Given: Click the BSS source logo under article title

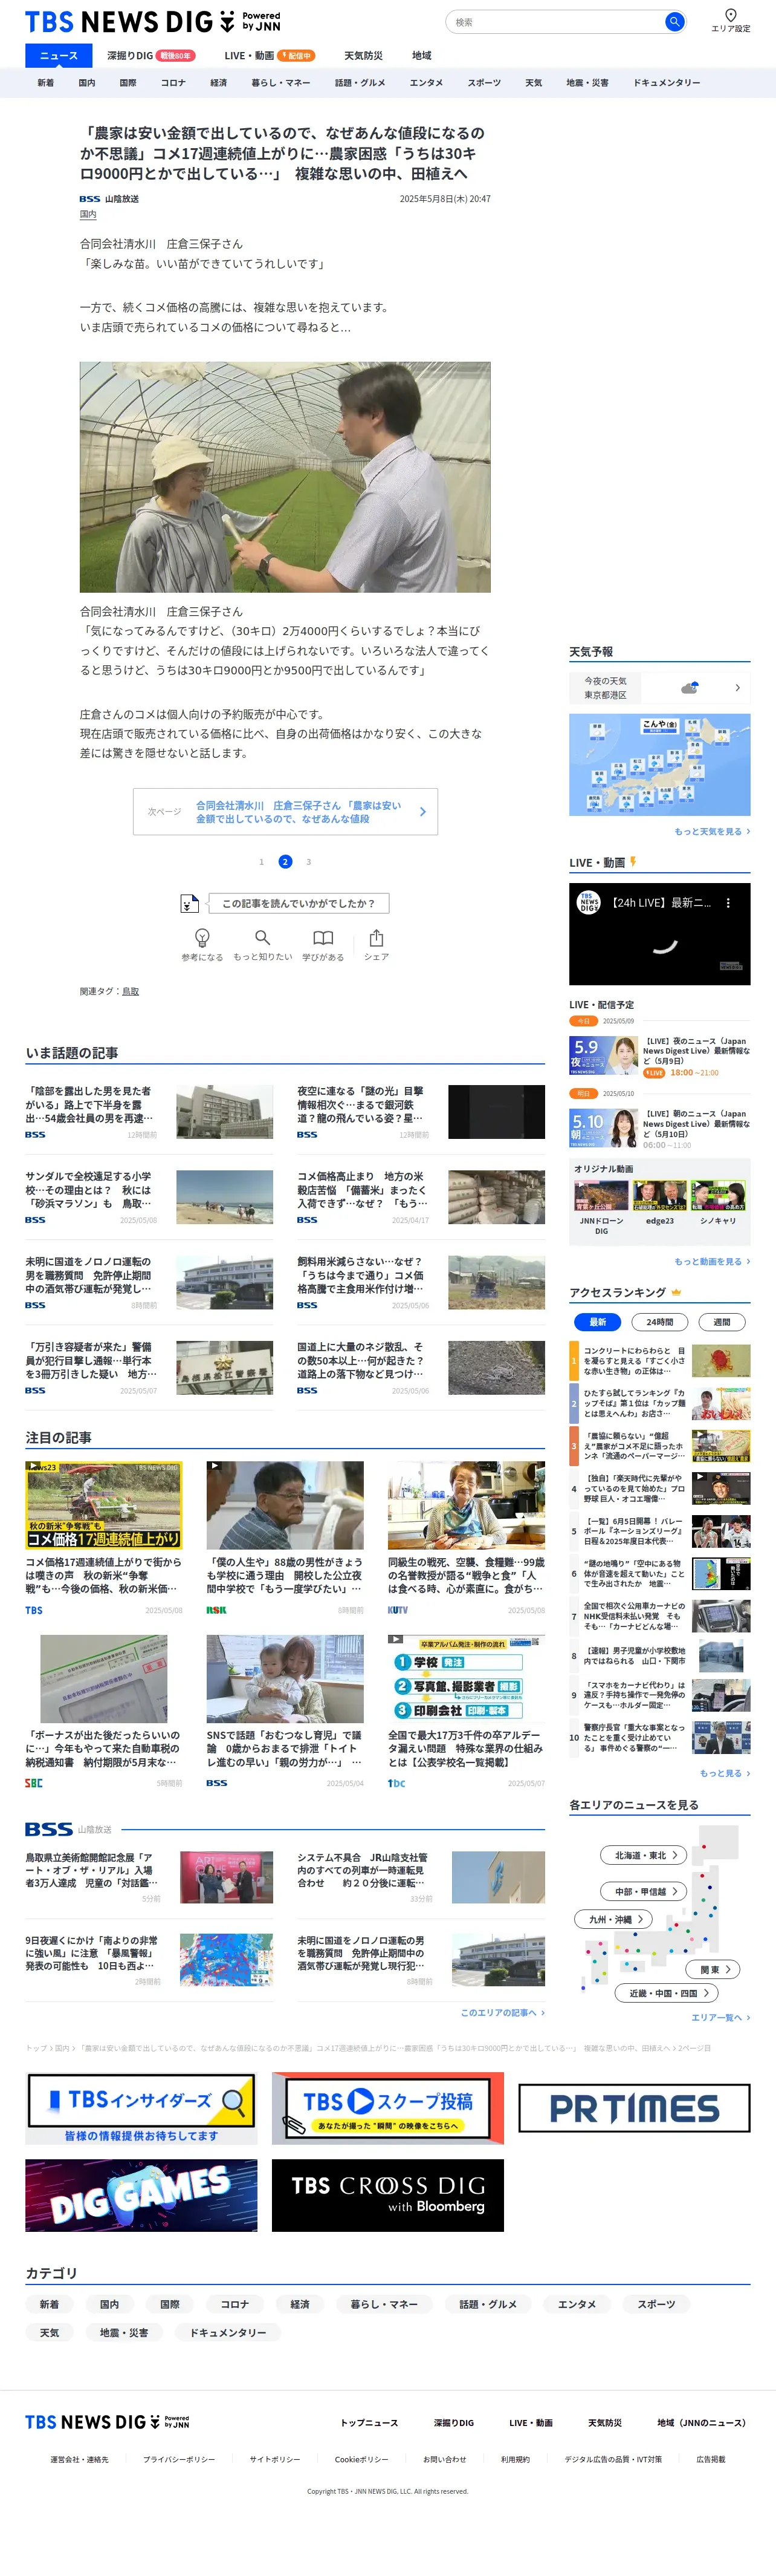Looking at the screenshot, I should click(x=90, y=199).
